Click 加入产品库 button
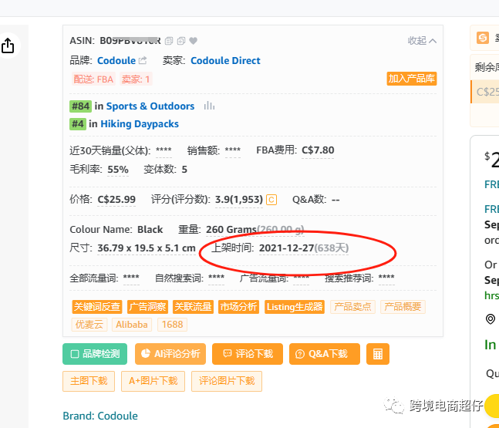The height and width of the screenshot is (428, 499). (x=411, y=79)
